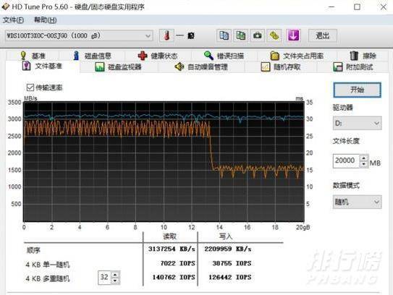
Task: Toggle the 传输速率 checkbox
Action: (x=30, y=87)
